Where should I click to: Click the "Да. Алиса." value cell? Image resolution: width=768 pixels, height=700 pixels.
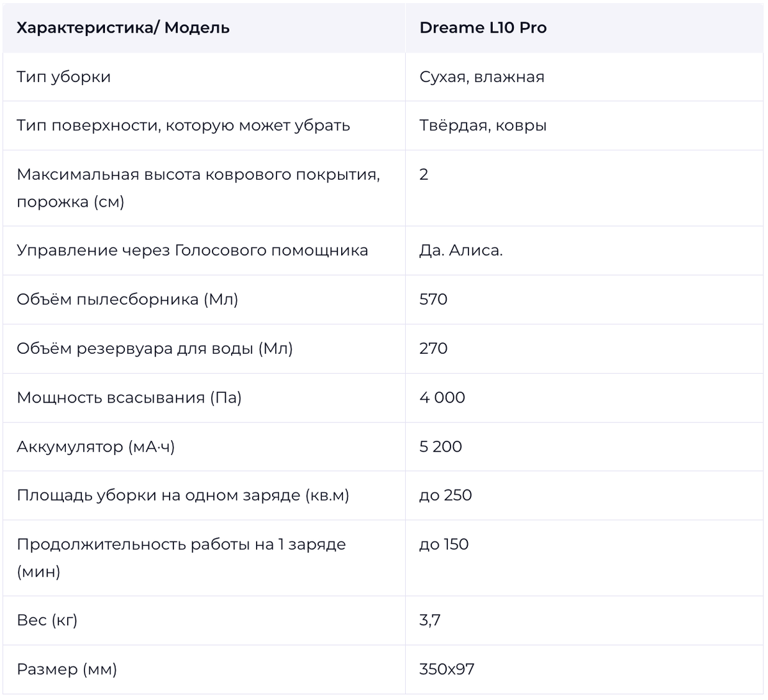click(461, 250)
